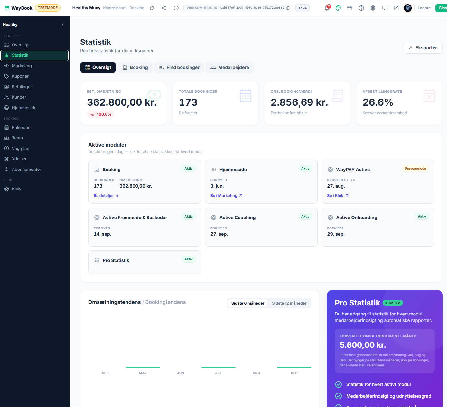Open the WayPAY Active module card
This screenshot has width=457, height=407.
(x=378, y=181)
